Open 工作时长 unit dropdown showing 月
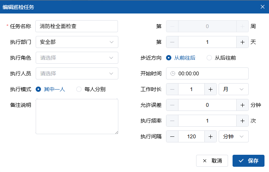Viewport: 269px width, 172px height. pyautogui.click(x=233, y=89)
